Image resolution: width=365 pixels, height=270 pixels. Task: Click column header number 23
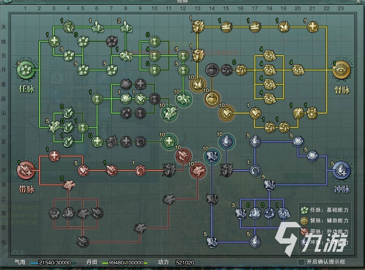click(x=341, y=9)
